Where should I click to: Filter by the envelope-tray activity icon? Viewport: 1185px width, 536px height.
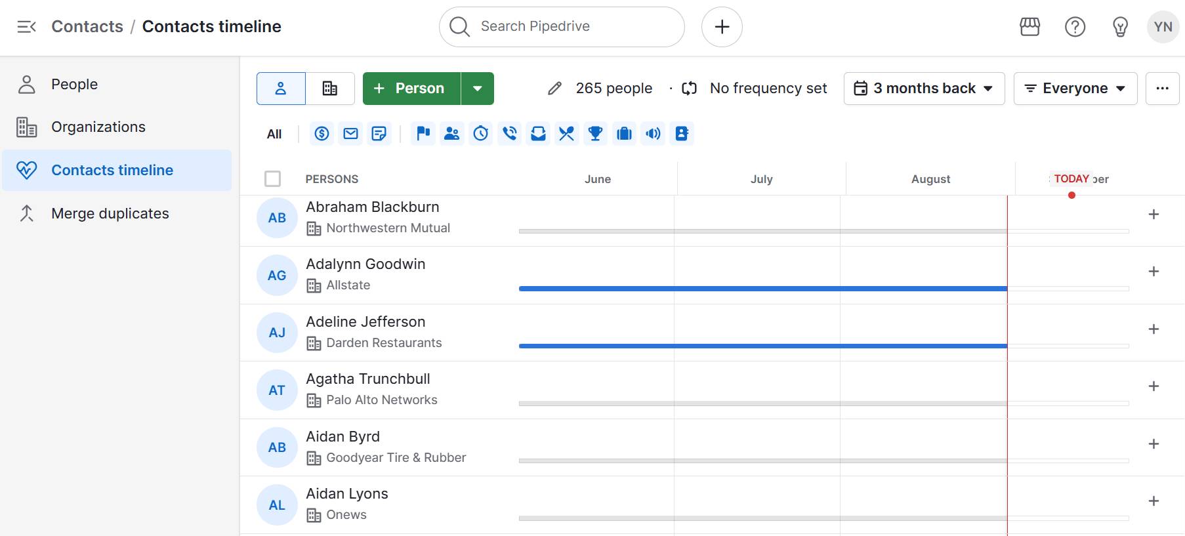click(538, 134)
